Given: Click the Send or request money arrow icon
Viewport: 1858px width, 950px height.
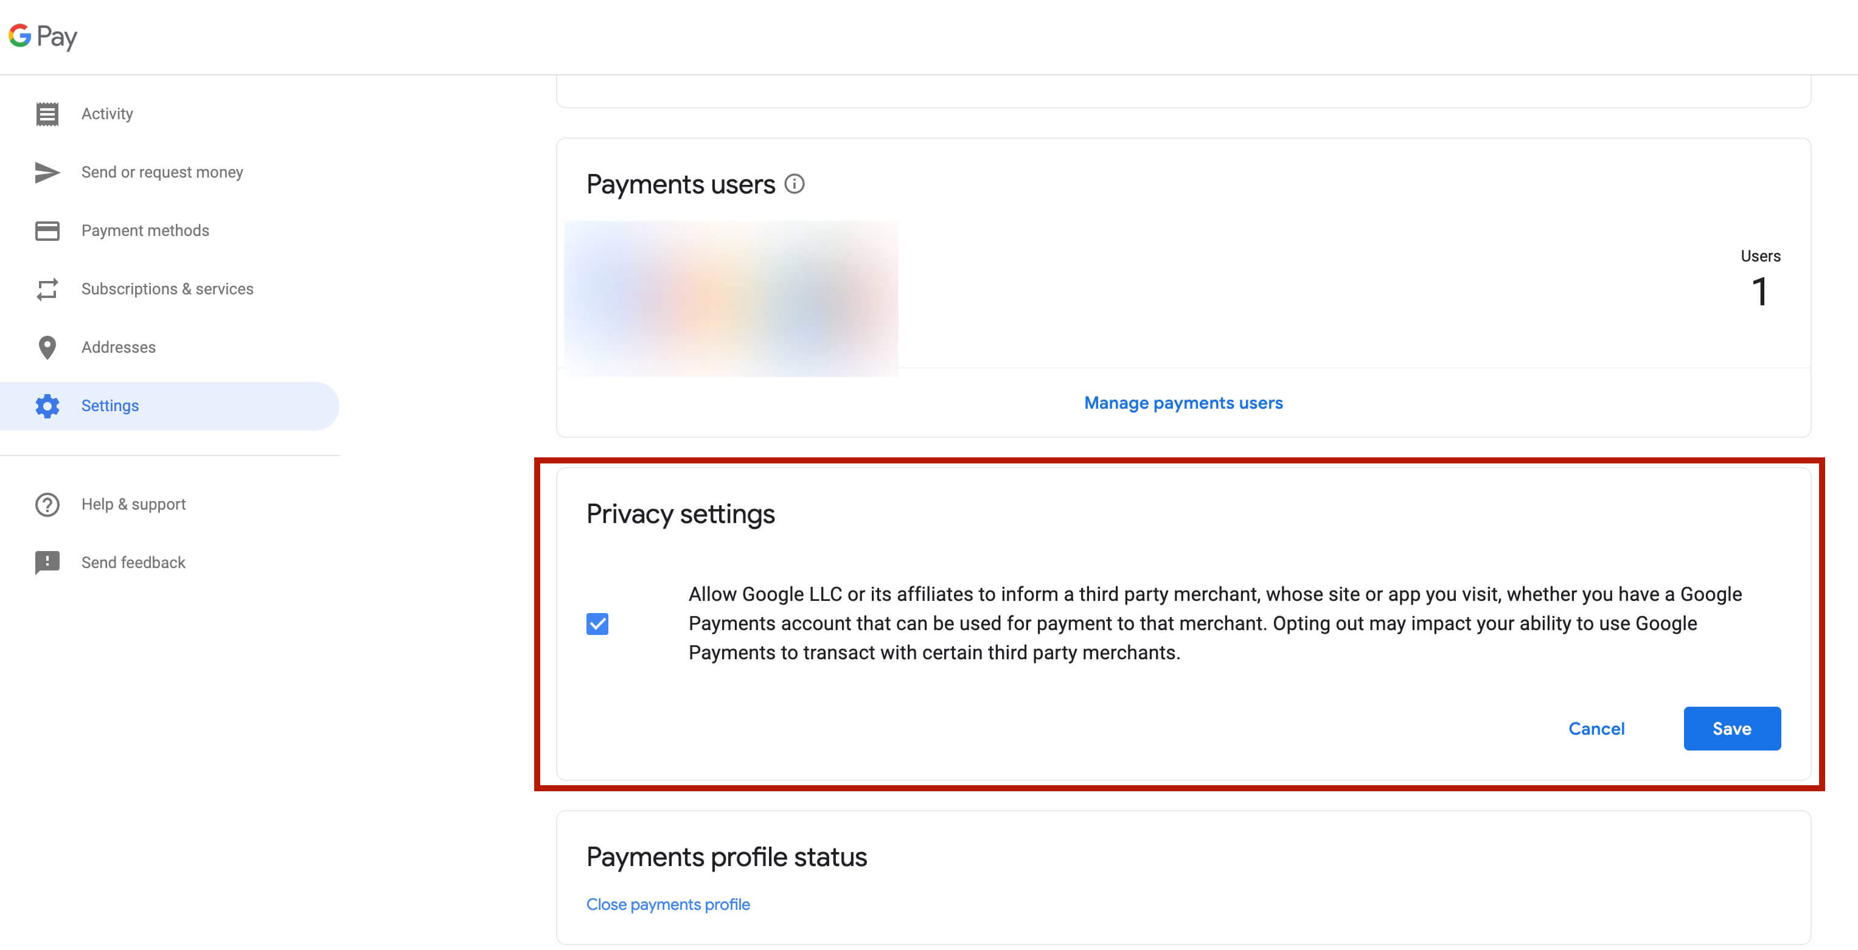Looking at the screenshot, I should (47, 172).
